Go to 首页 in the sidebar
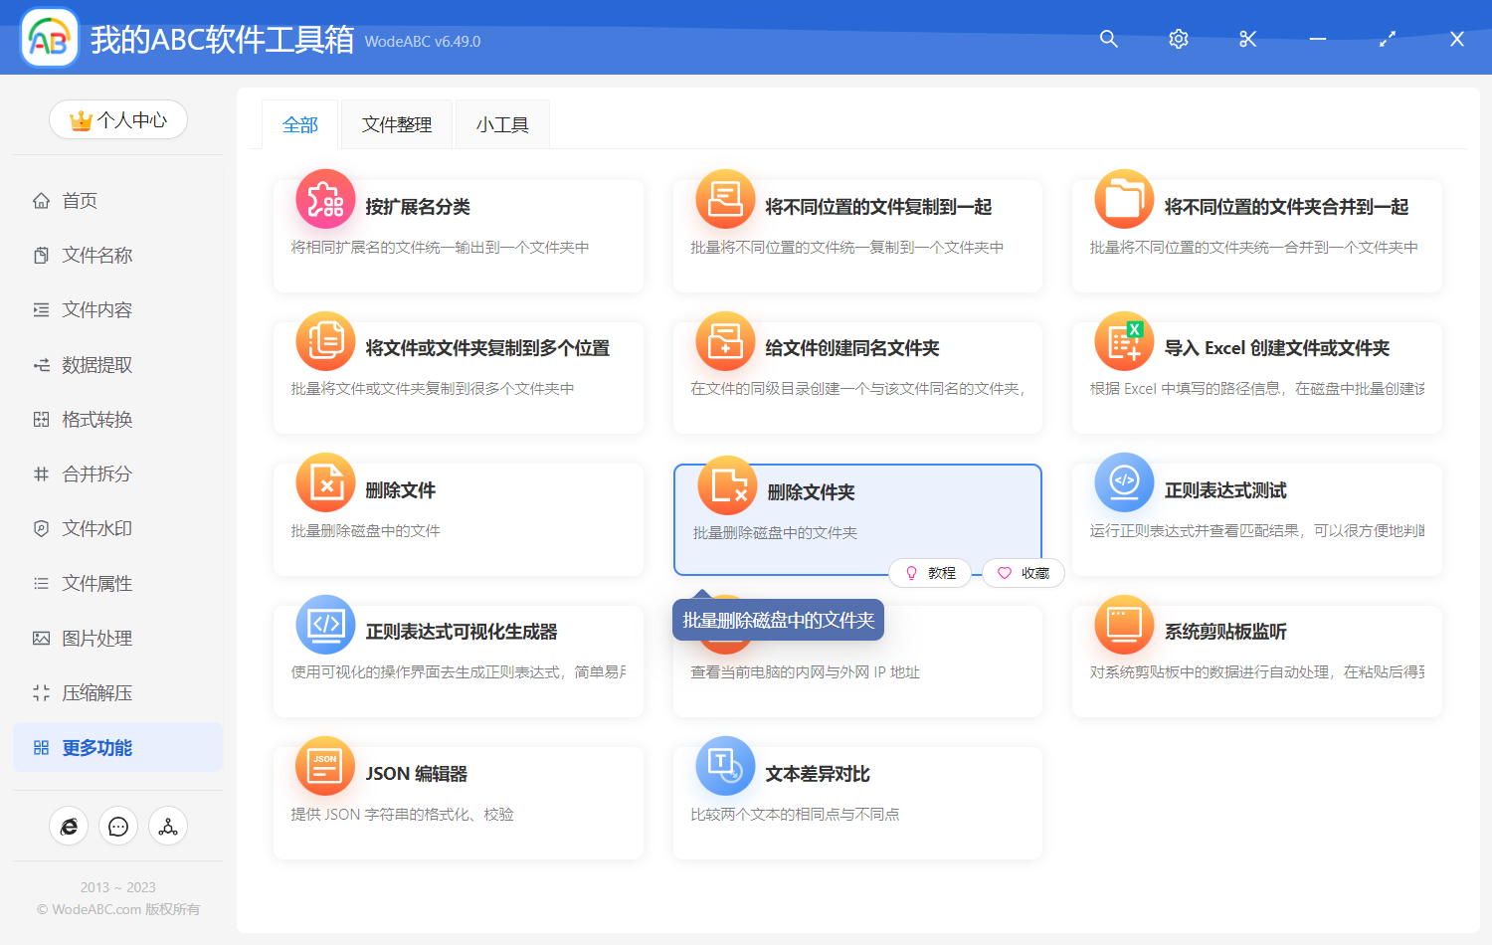Viewport: 1492px width, 945px height. (80, 201)
